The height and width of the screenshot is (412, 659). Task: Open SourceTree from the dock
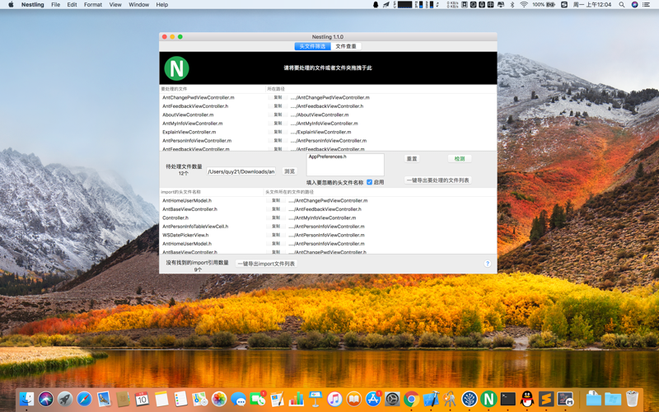[x=470, y=399]
